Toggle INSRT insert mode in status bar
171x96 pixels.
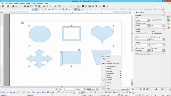pyautogui.click(x=84, y=95)
